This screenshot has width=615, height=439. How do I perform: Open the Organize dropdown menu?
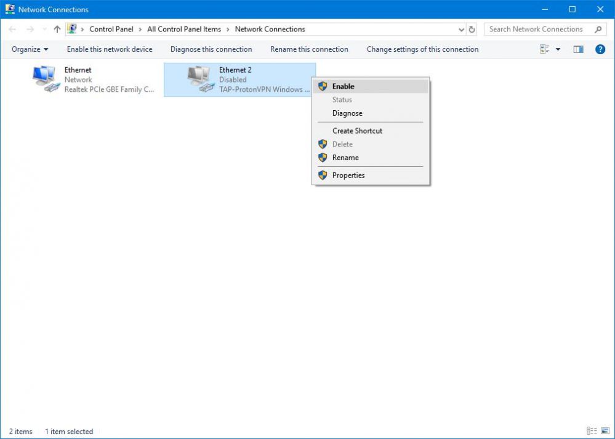pos(30,49)
